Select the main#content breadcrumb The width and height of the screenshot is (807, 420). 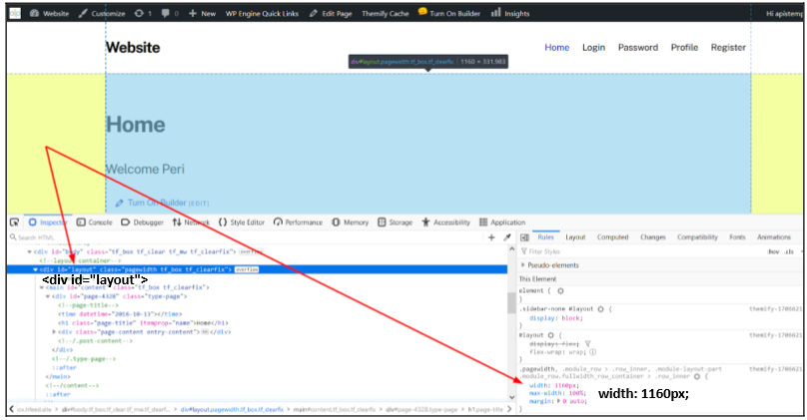coord(335,409)
